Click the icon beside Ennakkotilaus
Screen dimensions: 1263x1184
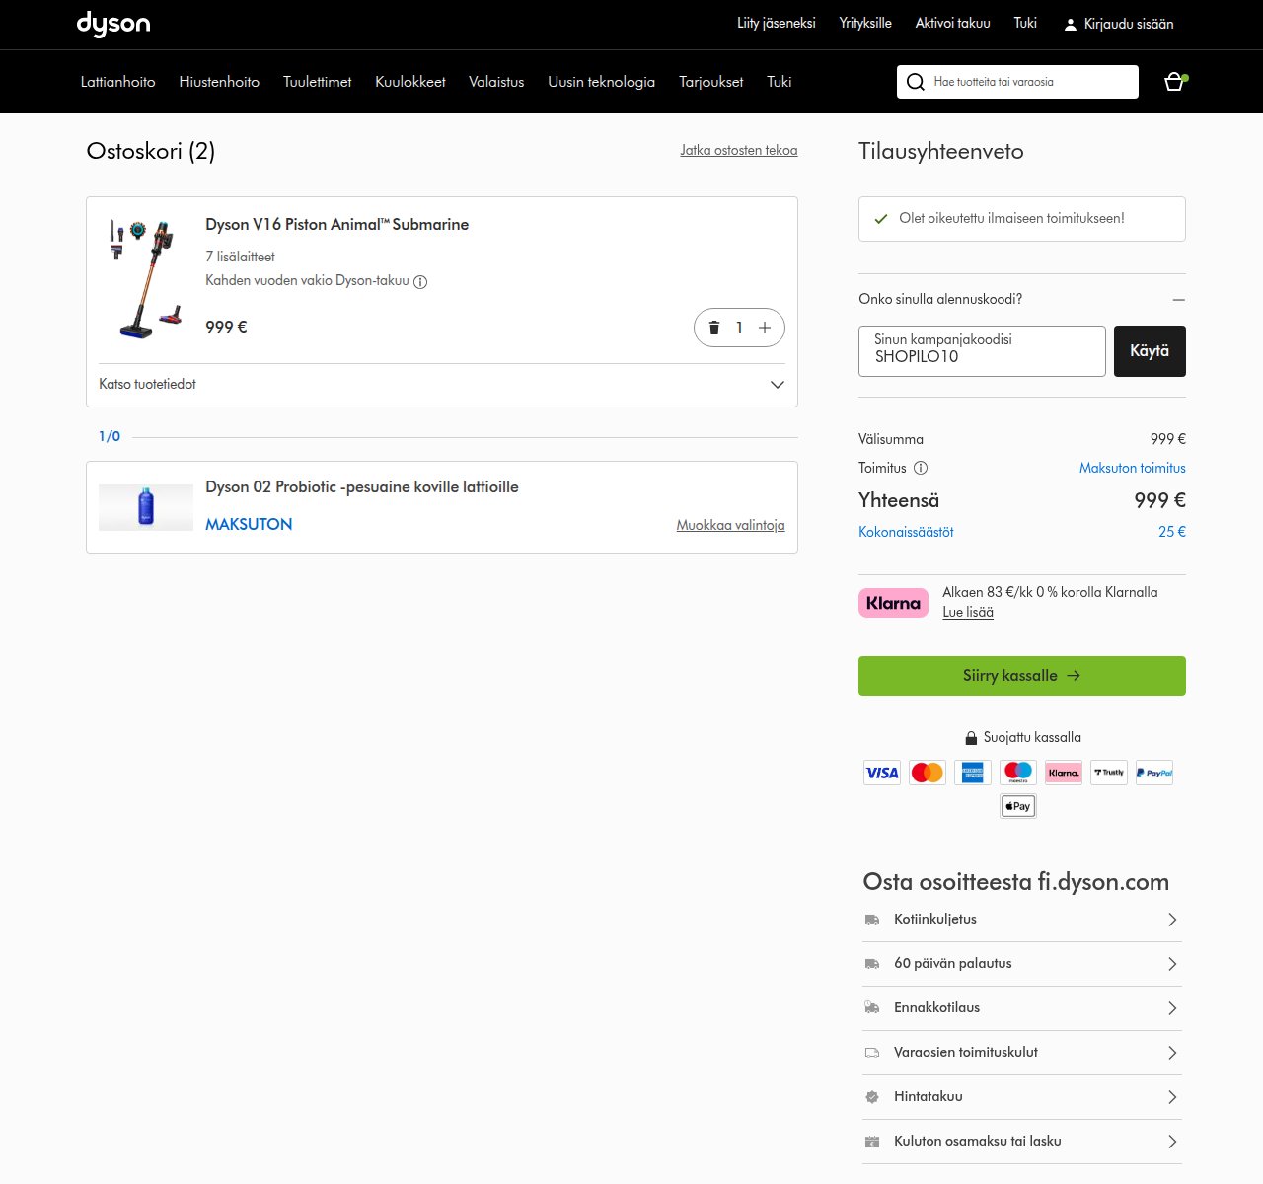tap(872, 1008)
